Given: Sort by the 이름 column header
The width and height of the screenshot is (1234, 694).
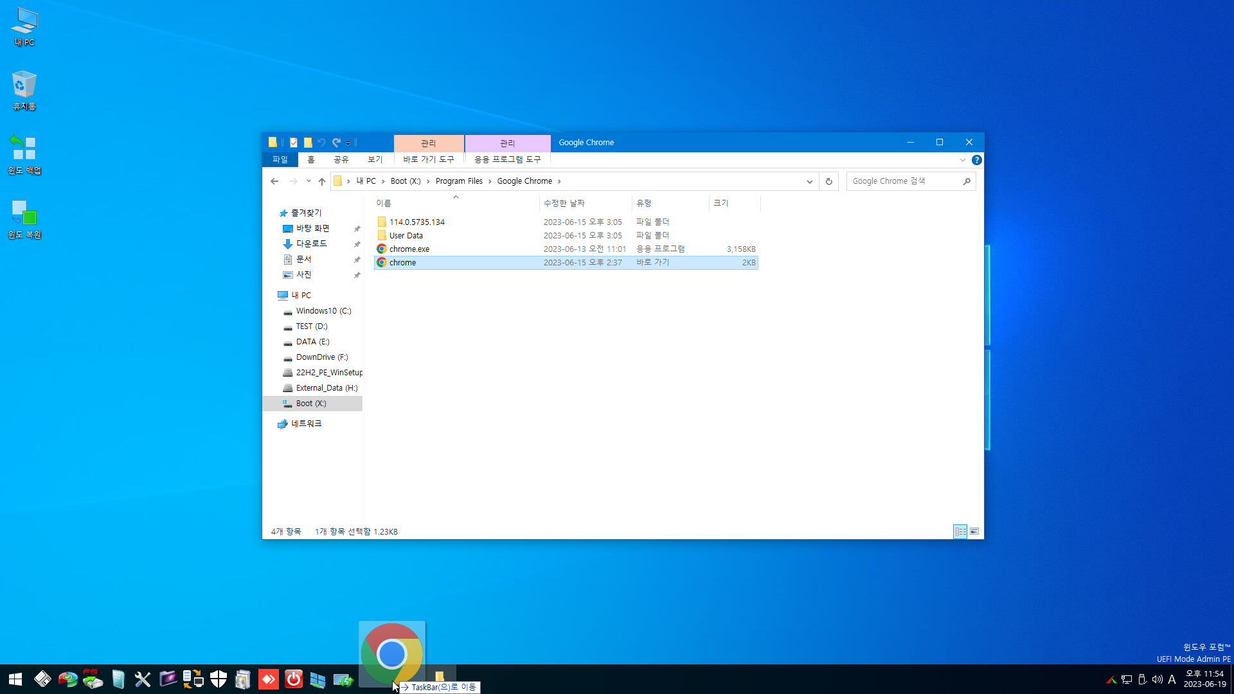Looking at the screenshot, I should [x=456, y=203].
